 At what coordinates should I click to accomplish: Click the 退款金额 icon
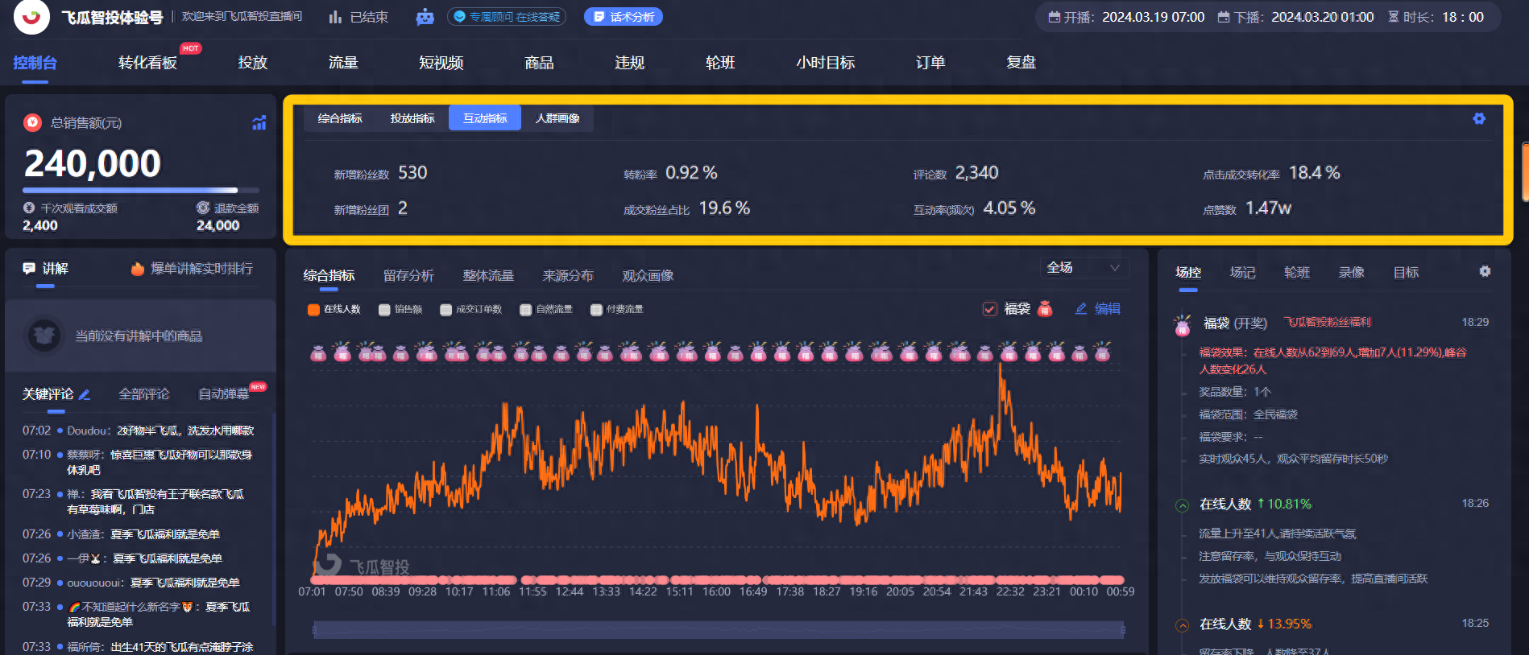point(203,208)
